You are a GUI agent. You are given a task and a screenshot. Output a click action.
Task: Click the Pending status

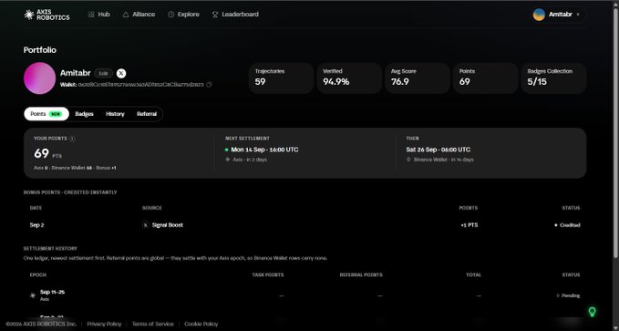coord(568,295)
